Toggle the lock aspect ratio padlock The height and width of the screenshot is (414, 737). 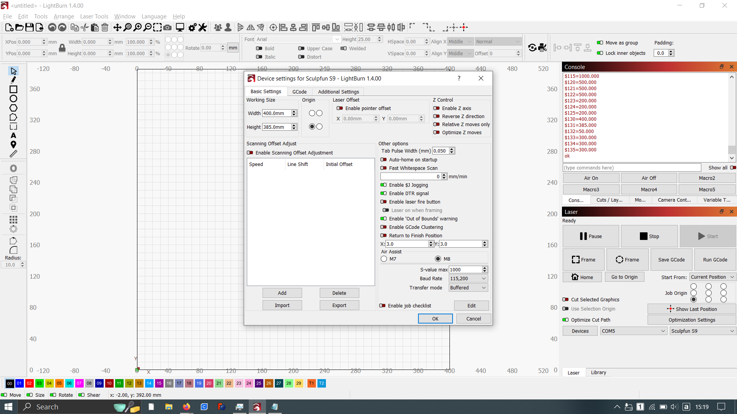(62, 48)
